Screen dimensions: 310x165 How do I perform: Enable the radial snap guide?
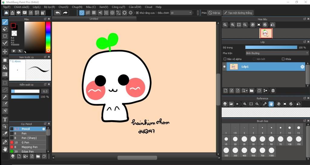(x=106, y=13)
